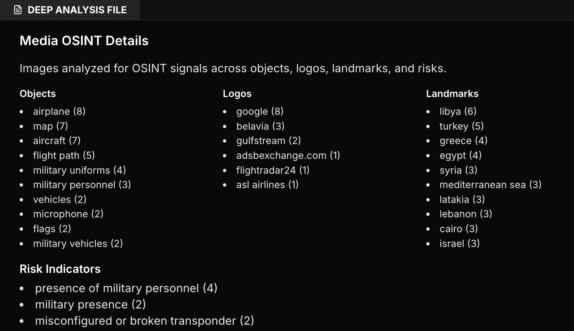The width and height of the screenshot is (574, 331).
Task: Select the microphone (2) object entry
Action: (x=68, y=214)
